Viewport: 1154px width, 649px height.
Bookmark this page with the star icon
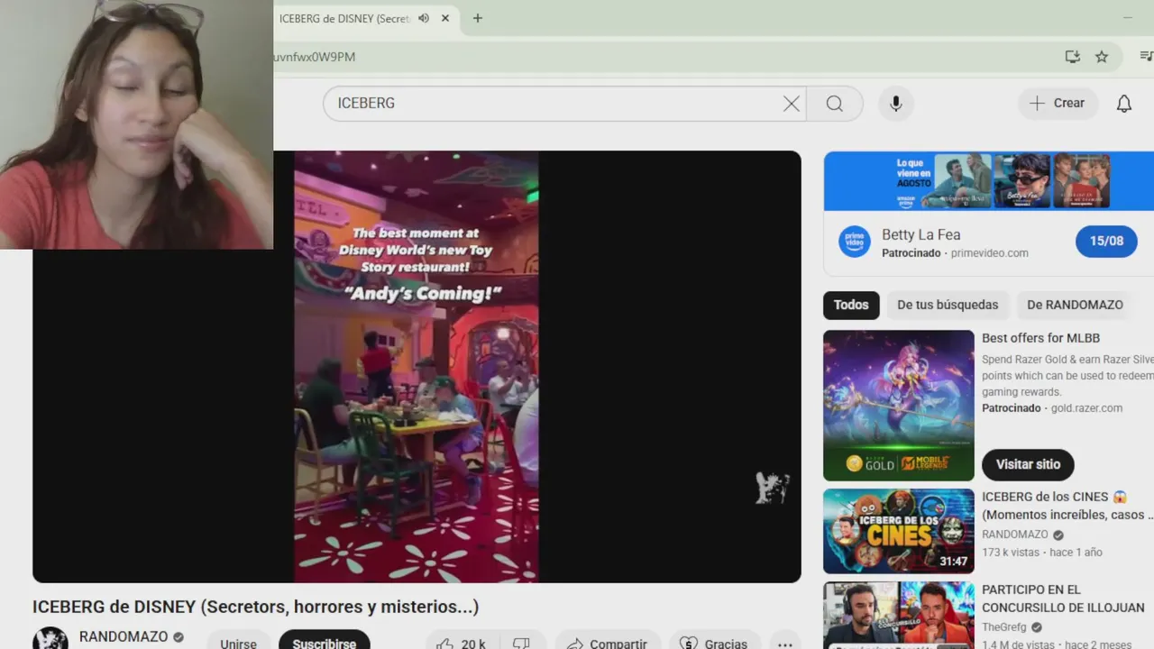(1102, 57)
